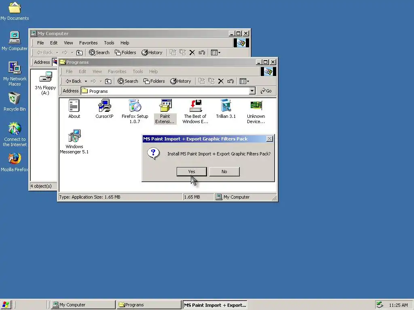Switch to Programs taskbar button
Screen dimensions: 414x310
[149, 305]
